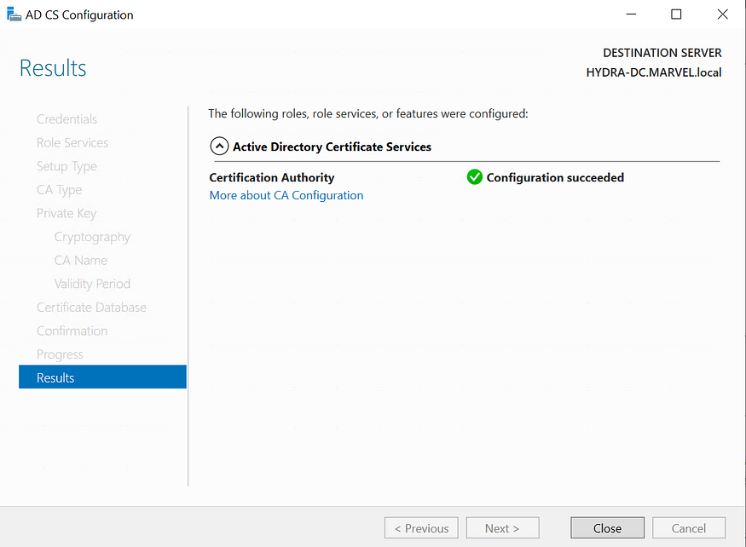Select the Progress step
Screen dimensions: 746x547
60,354
